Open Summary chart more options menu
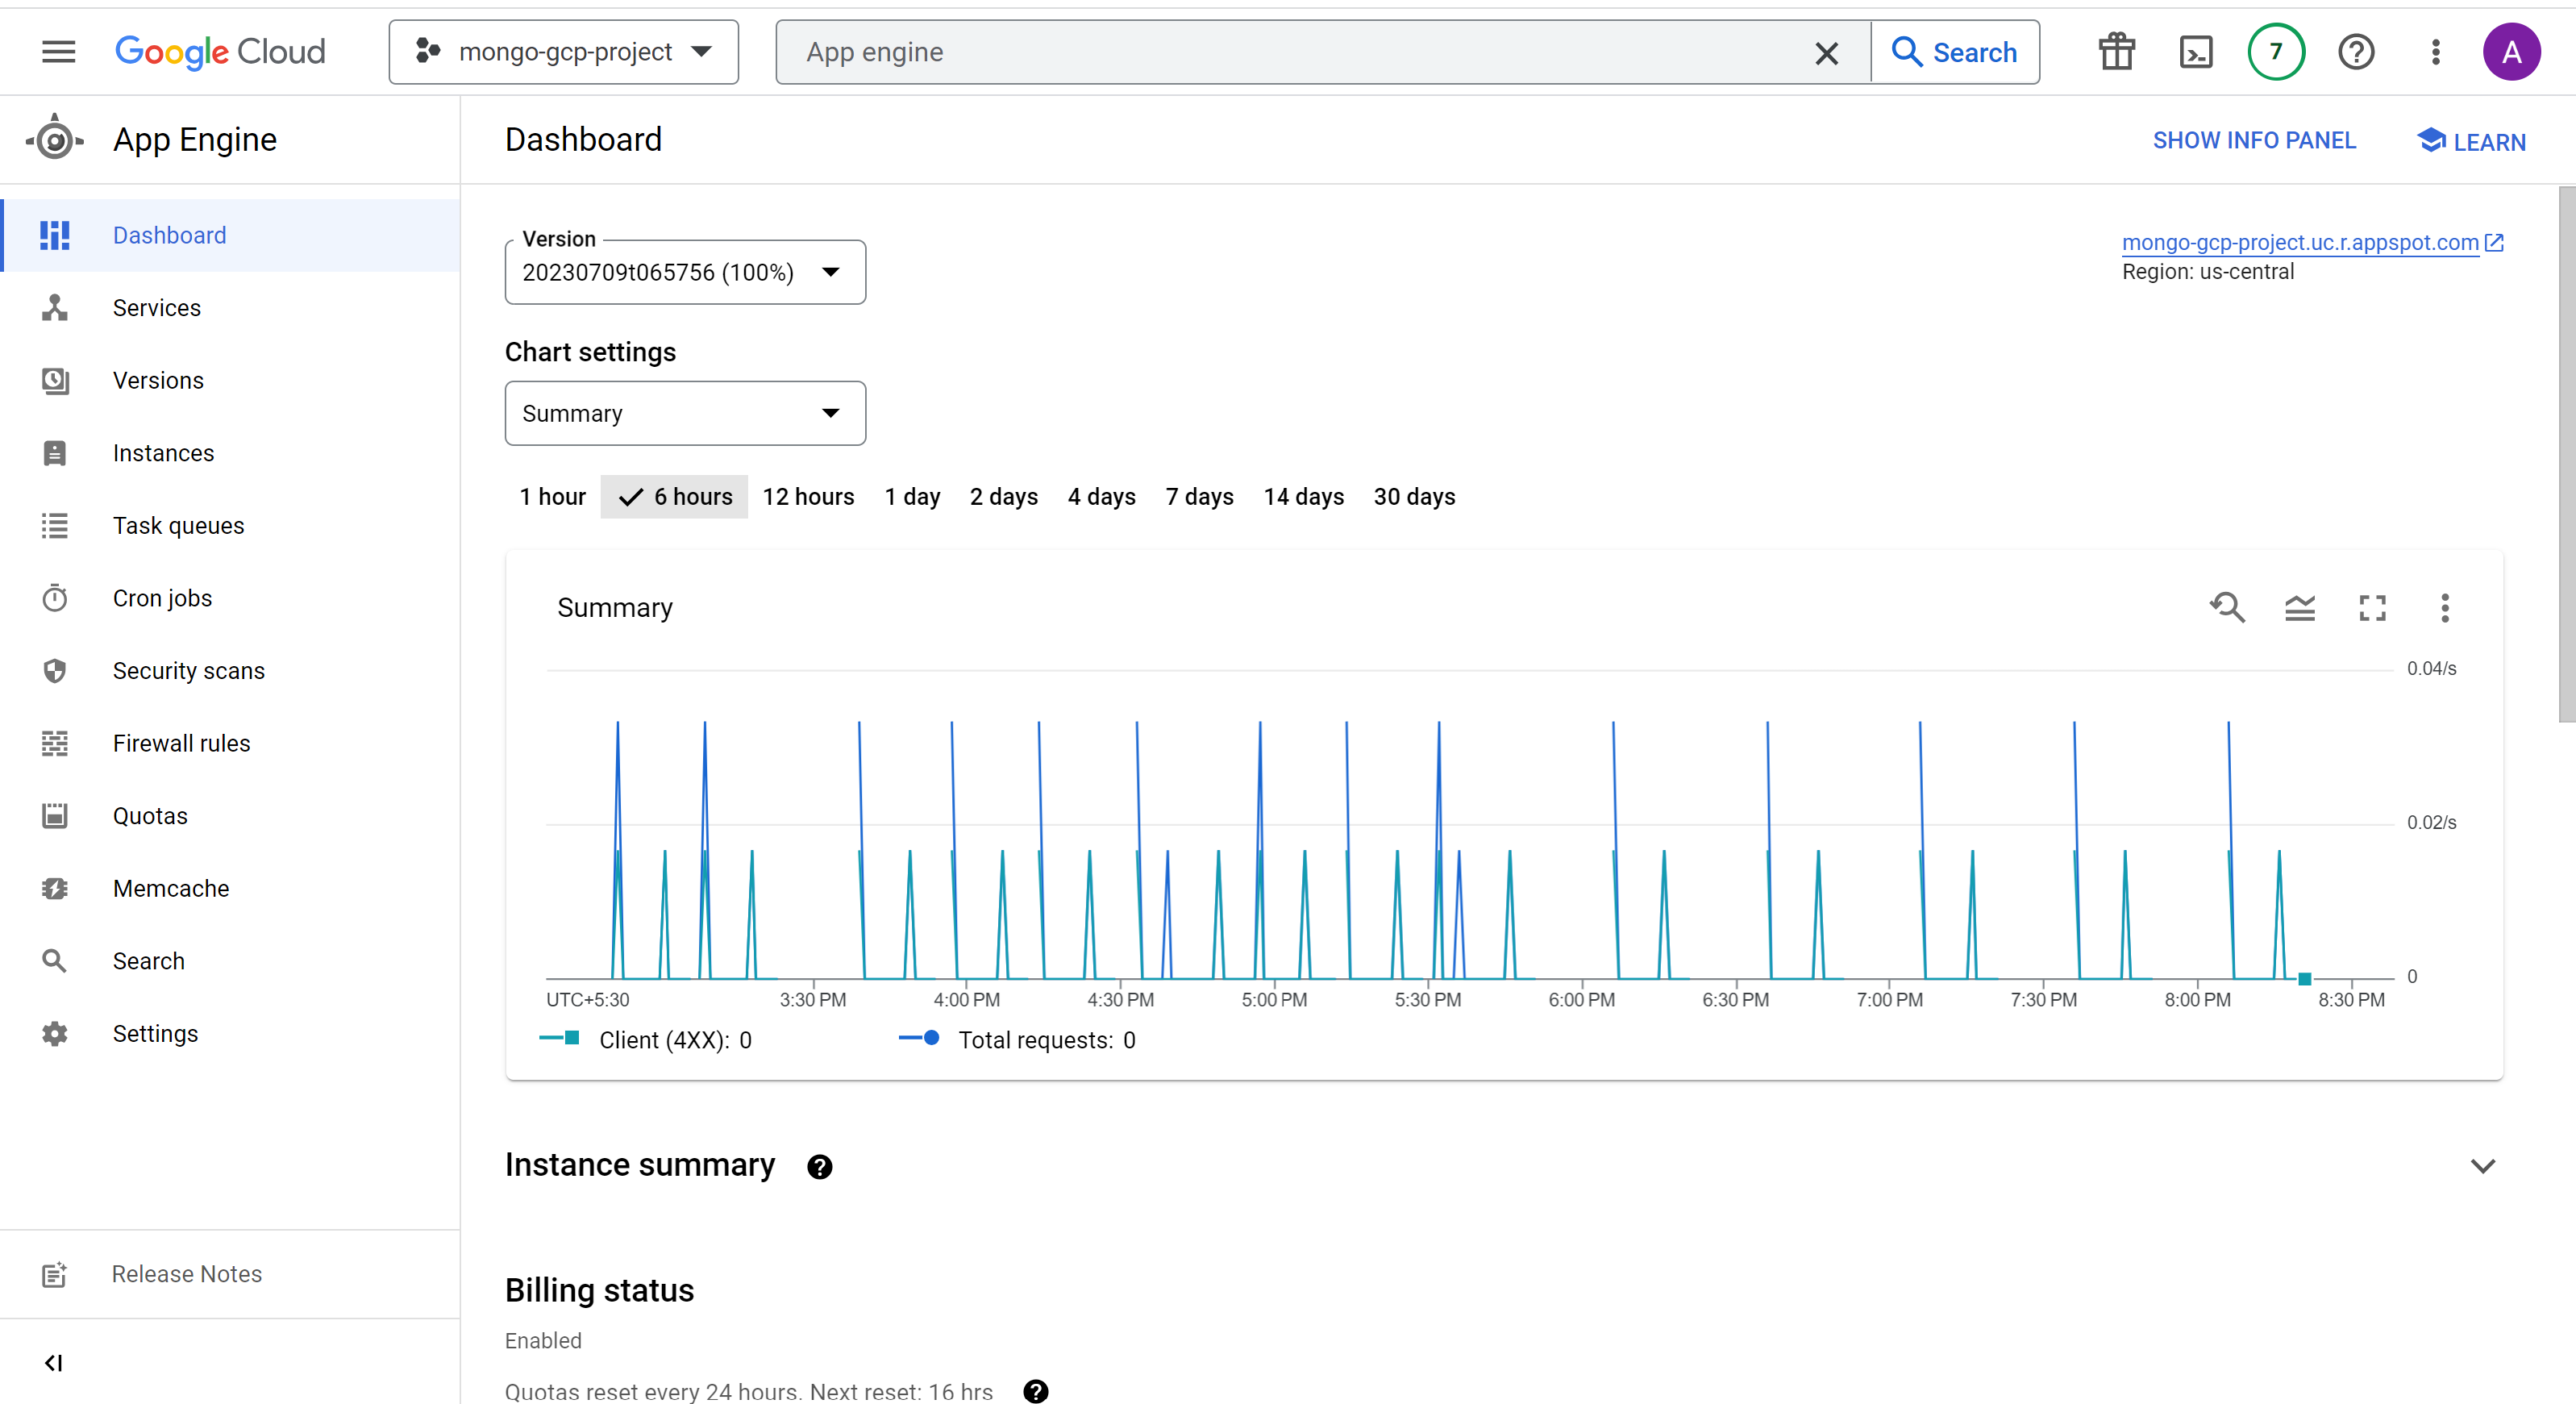Viewport: 2576px width, 1404px height. (2444, 607)
